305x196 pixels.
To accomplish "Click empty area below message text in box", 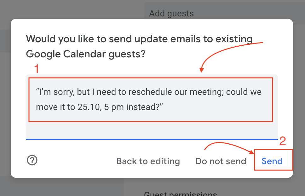I will (152, 130).
